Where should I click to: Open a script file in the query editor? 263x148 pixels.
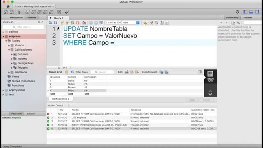tap(51, 23)
